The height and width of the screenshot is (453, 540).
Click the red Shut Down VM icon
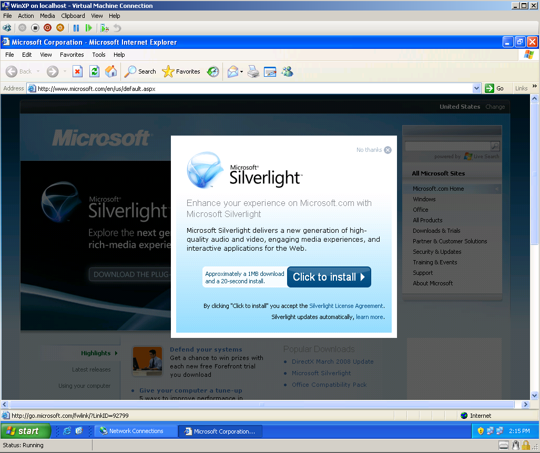(47, 28)
